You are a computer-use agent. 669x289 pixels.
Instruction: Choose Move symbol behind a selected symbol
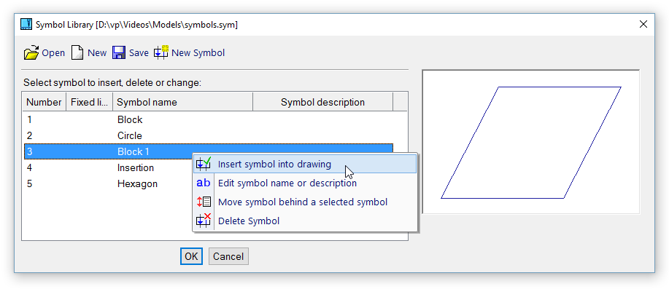point(303,202)
